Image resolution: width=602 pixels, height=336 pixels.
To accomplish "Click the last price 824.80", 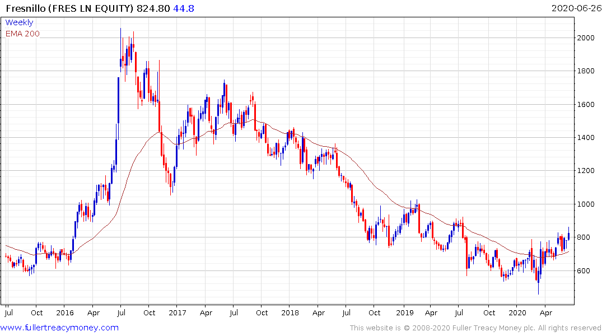I will click(x=153, y=8).
